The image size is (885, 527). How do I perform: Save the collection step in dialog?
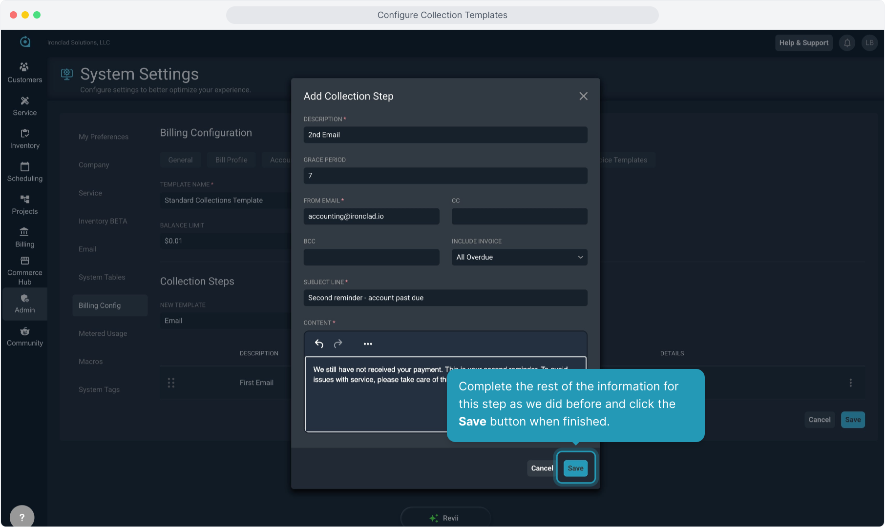(575, 468)
